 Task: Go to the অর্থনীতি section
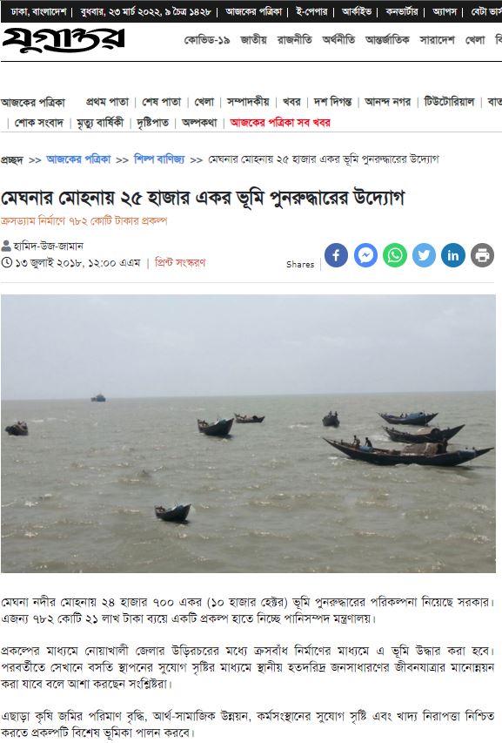point(338,40)
